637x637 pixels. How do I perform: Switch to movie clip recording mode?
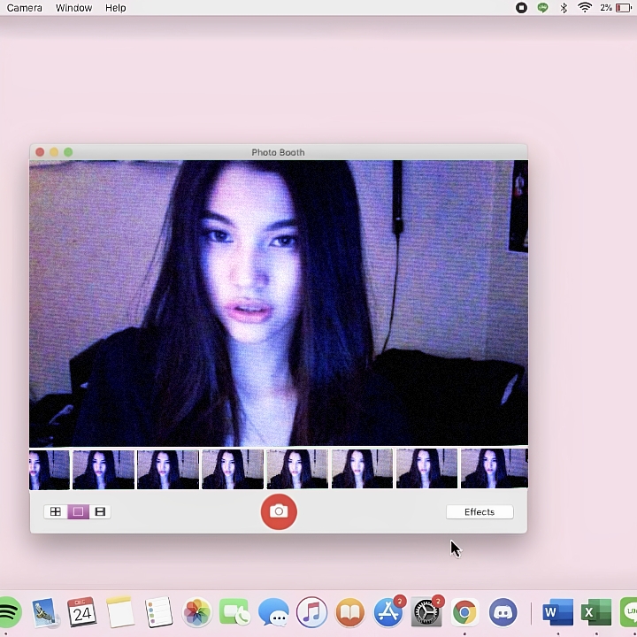pos(100,511)
